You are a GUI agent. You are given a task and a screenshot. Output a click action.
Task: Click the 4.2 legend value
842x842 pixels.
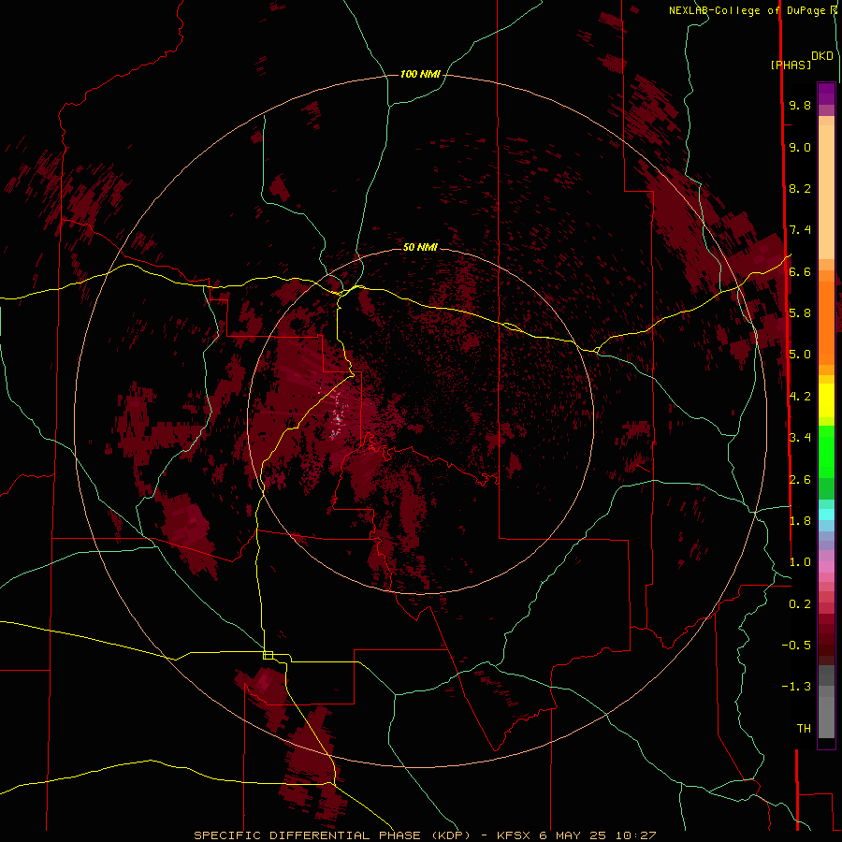(800, 397)
